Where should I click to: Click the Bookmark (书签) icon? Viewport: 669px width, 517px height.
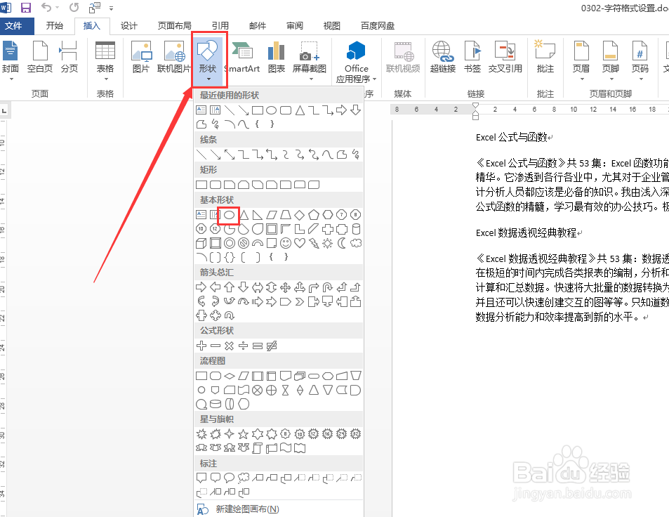click(472, 58)
